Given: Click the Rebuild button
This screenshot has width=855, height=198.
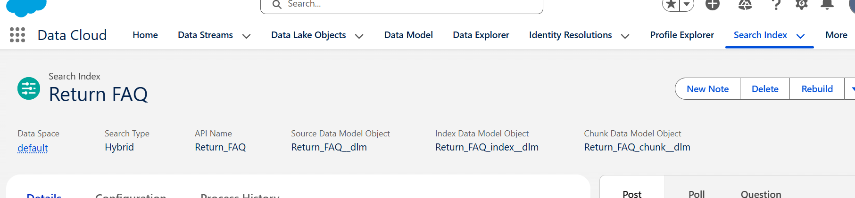Looking at the screenshot, I should [817, 89].
